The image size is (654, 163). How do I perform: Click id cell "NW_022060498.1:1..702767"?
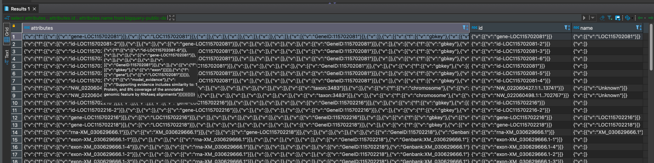pyautogui.click(x=520, y=95)
